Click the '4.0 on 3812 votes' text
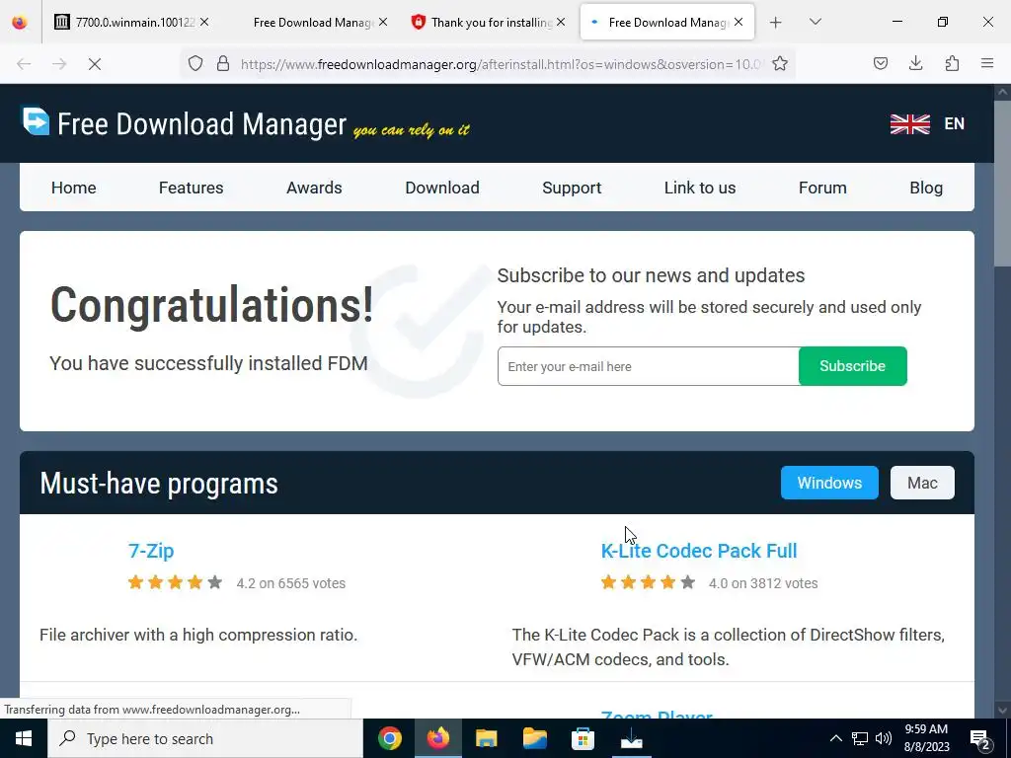This screenshot has height=758, width=1011. pyautogui.click(x=763, y=583)
